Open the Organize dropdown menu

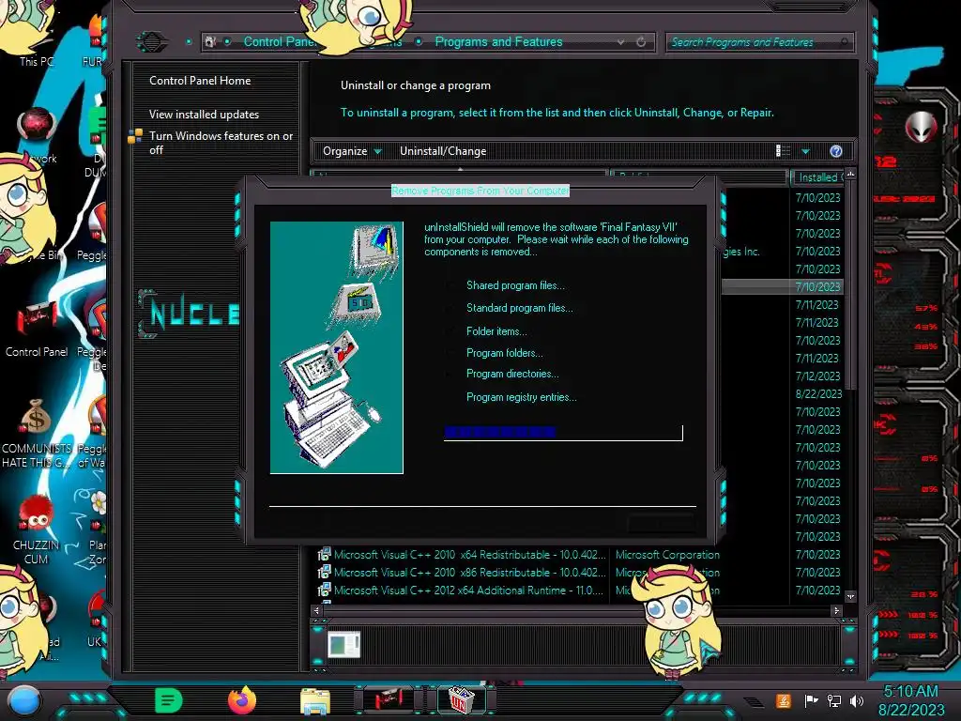pyautogui.click(x=352, y=151)
